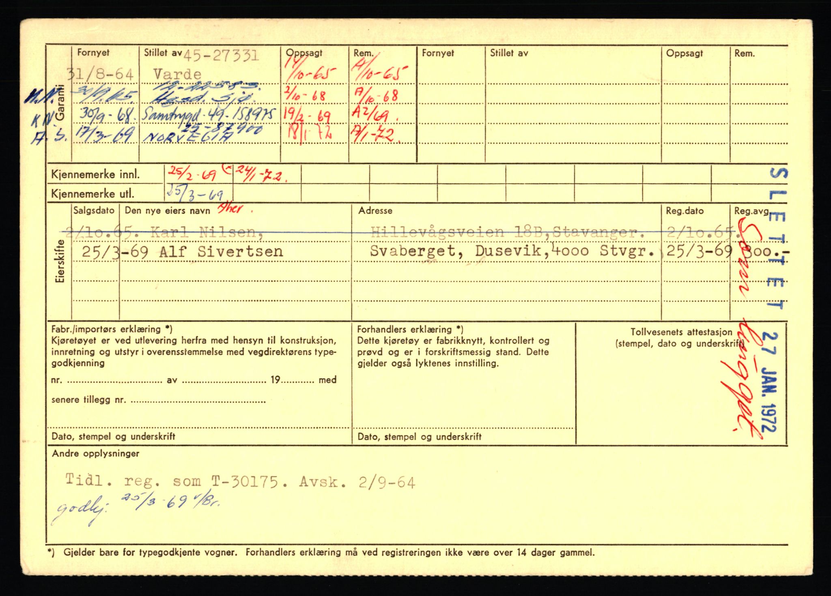The width and height of the screenshot is (831, 596).
Task: Click the Fabr./importørs erklæring heading
Action: tap(112, 329)
